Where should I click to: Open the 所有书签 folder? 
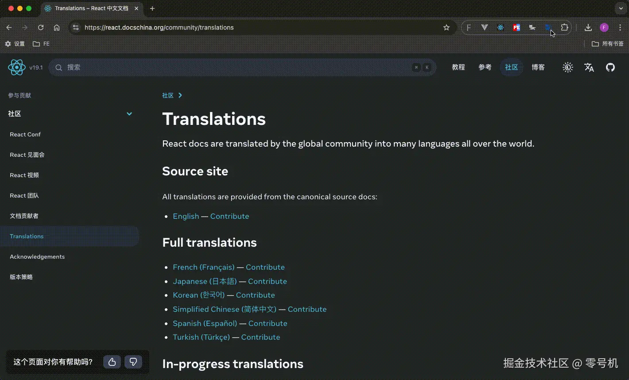pyautogui.click(x=608, y=44)
